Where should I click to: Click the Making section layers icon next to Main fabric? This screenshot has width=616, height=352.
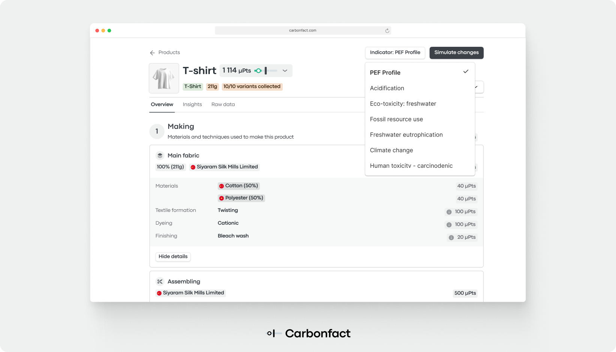(160, 155)
